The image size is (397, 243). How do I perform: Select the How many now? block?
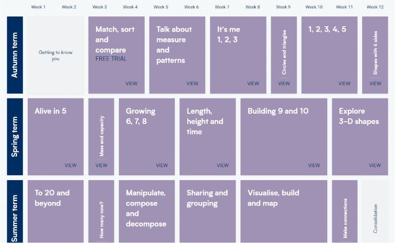[x=101, y=211]
